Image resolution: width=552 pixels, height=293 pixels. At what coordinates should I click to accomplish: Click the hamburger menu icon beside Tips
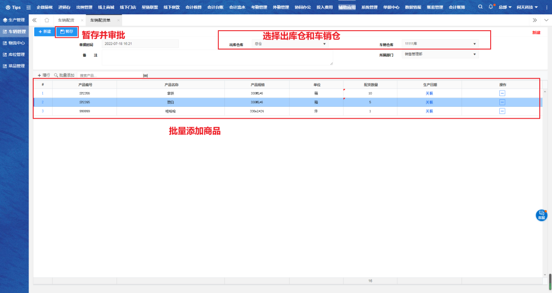point(29,8)
